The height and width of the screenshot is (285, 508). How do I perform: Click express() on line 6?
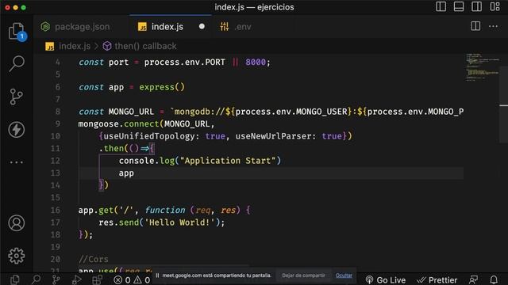click(162, 87)
